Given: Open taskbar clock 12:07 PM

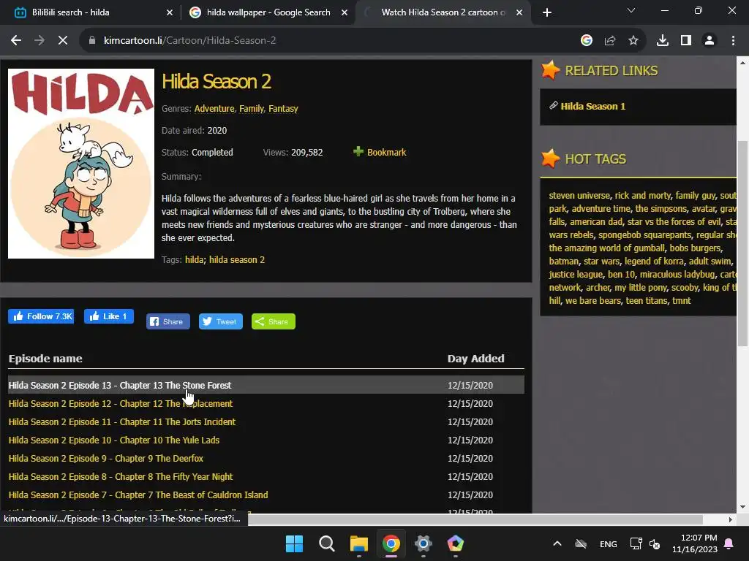Looking at the screenshot, I should pyautogui.click(x=695, y=543).
